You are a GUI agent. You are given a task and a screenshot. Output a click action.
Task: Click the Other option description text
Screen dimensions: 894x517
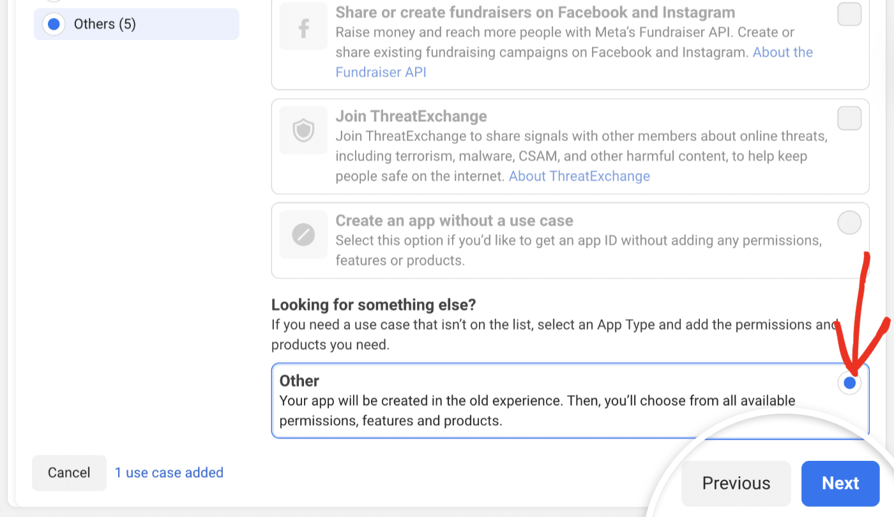pyautogui.click(x=536, y=410)
